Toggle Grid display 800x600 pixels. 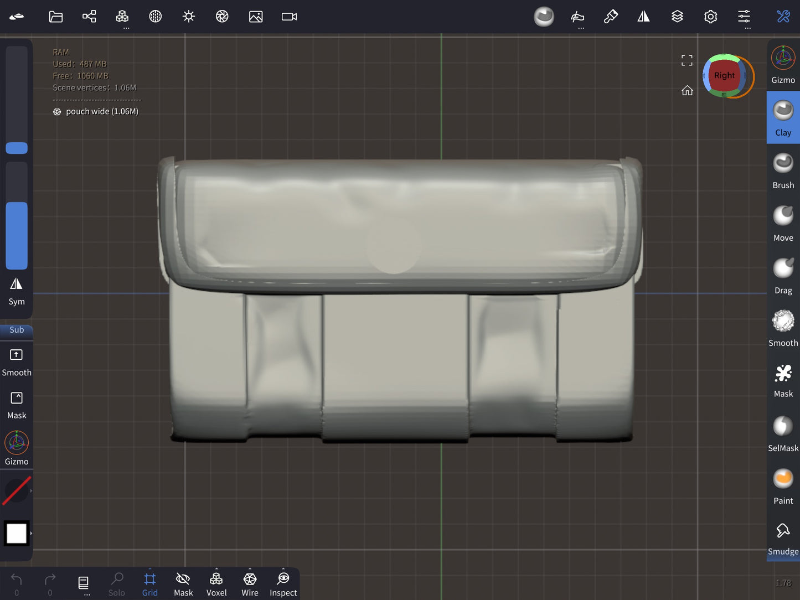(150, 584)
